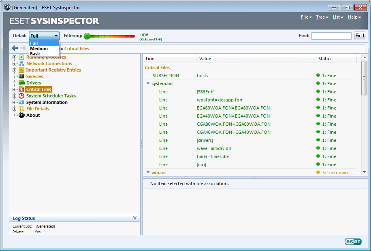
Task: Select the timer=timer.drv line
Action: point(251,156)
